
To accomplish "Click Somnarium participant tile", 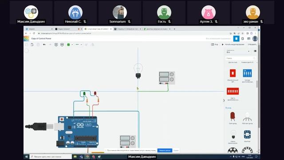I will (x=120, y=12).
